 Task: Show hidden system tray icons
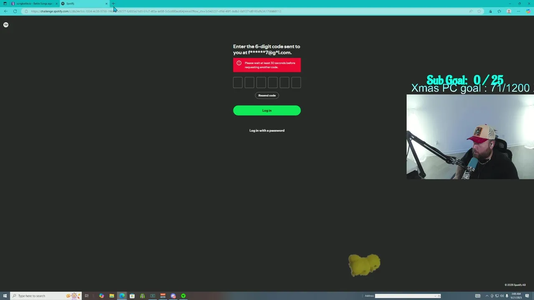pyautogui.click(x=487, y=296)
